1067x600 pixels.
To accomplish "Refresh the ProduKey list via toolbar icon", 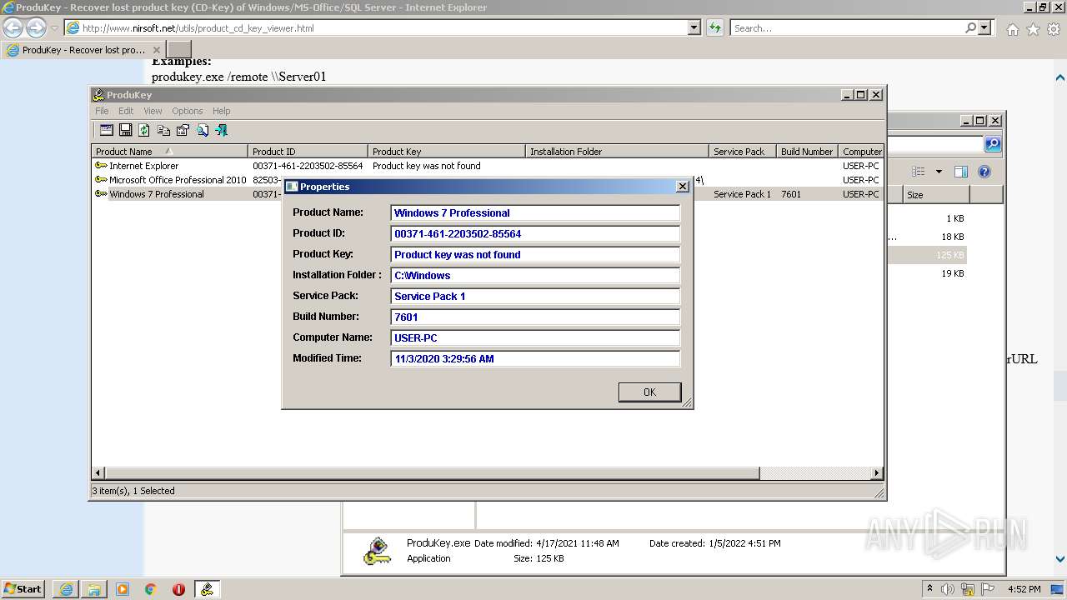I will point(144,130).
